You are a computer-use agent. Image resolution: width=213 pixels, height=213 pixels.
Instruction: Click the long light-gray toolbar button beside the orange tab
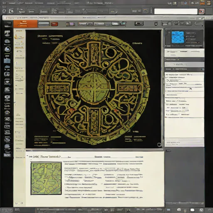coord(44,24)
